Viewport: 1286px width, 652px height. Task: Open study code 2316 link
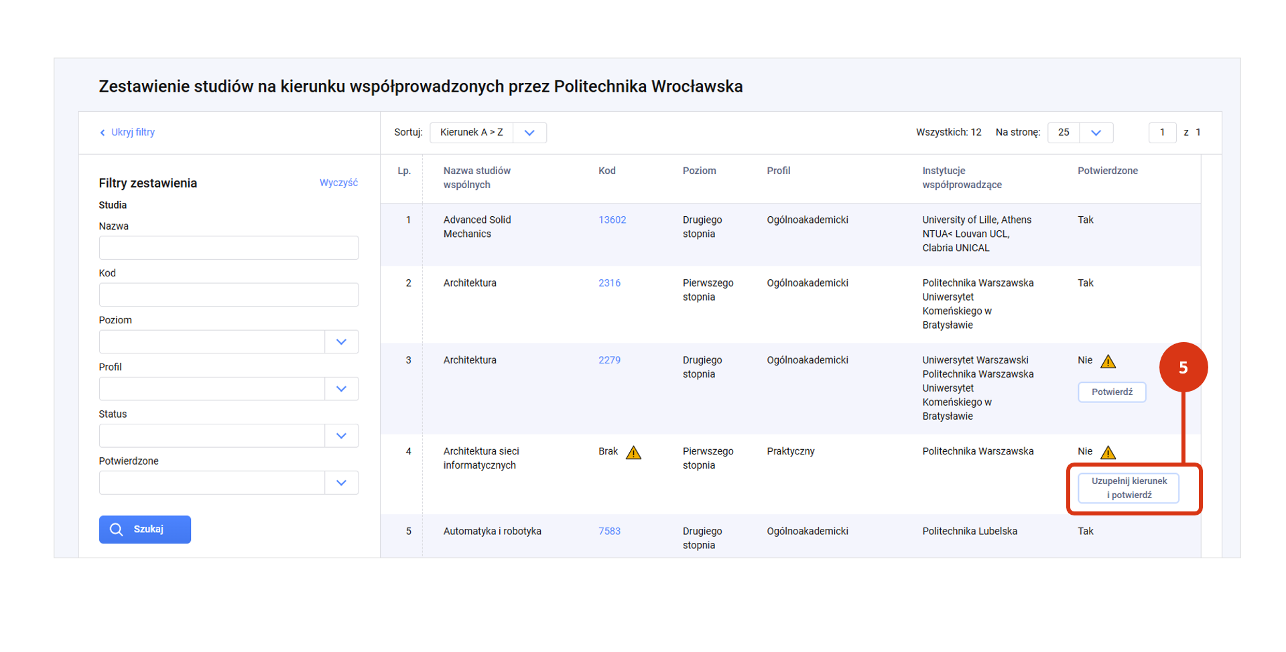610,283
